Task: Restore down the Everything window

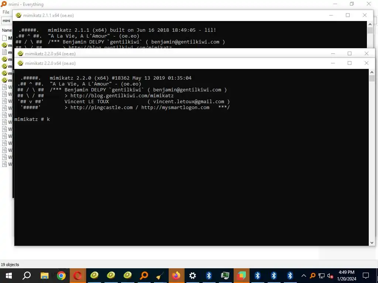Action: (352, 4)
